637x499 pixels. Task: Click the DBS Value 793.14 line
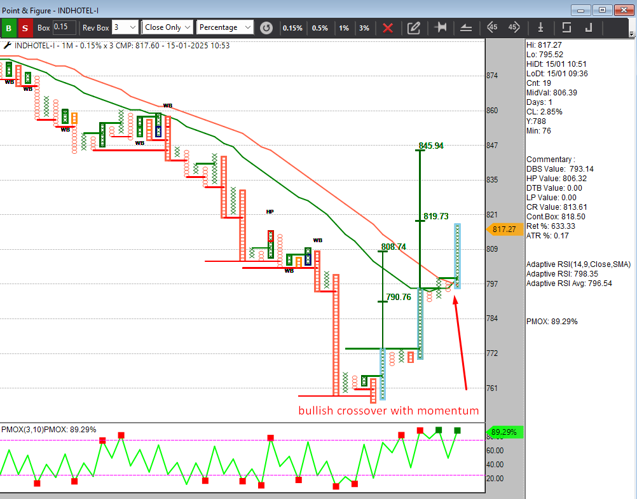point(560,169)
